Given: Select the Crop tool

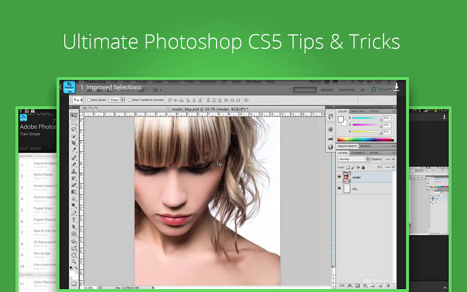Looking at the screenshot, I should (74, 143).
